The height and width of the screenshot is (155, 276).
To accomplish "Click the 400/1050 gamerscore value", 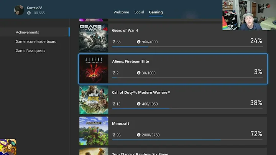I will 150,104.
